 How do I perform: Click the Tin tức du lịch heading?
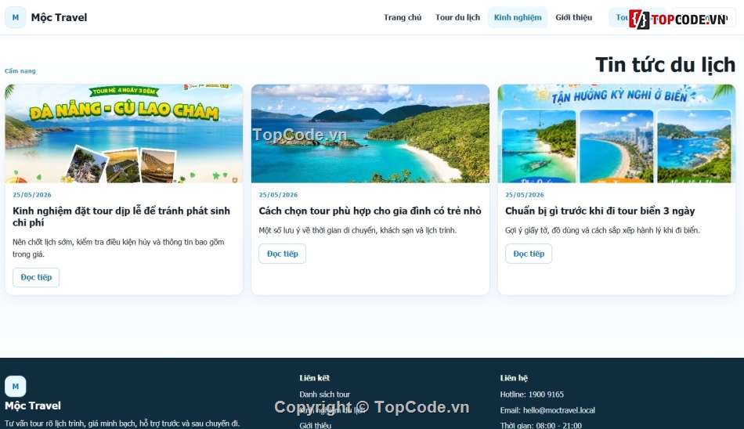pos(665,65)
